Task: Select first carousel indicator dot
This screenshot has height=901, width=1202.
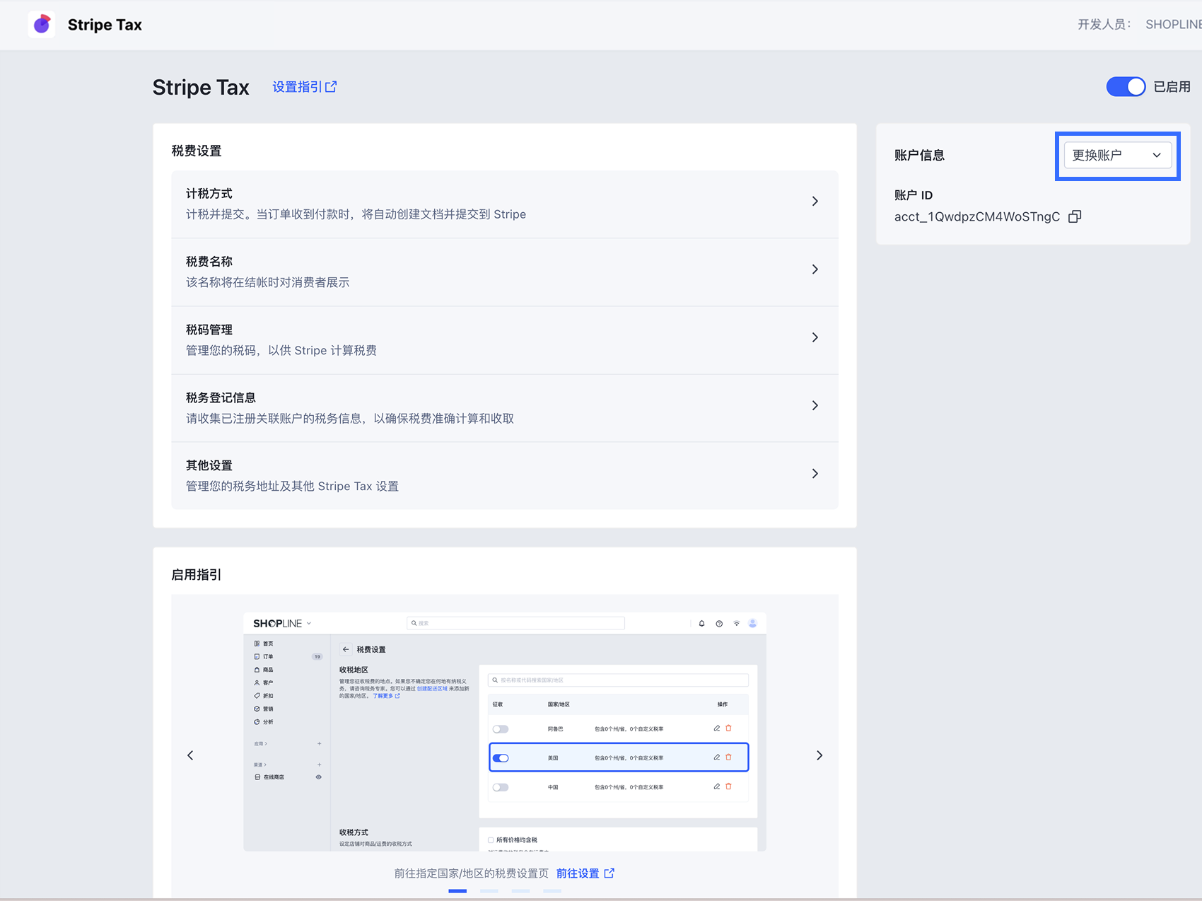Action: coord(457,891)
